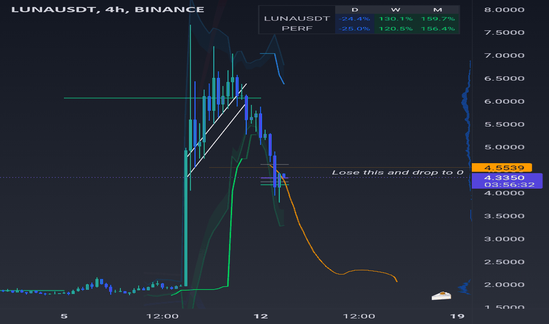
Task: Click the date label 19 on time axis
Action: pos(457,316)
